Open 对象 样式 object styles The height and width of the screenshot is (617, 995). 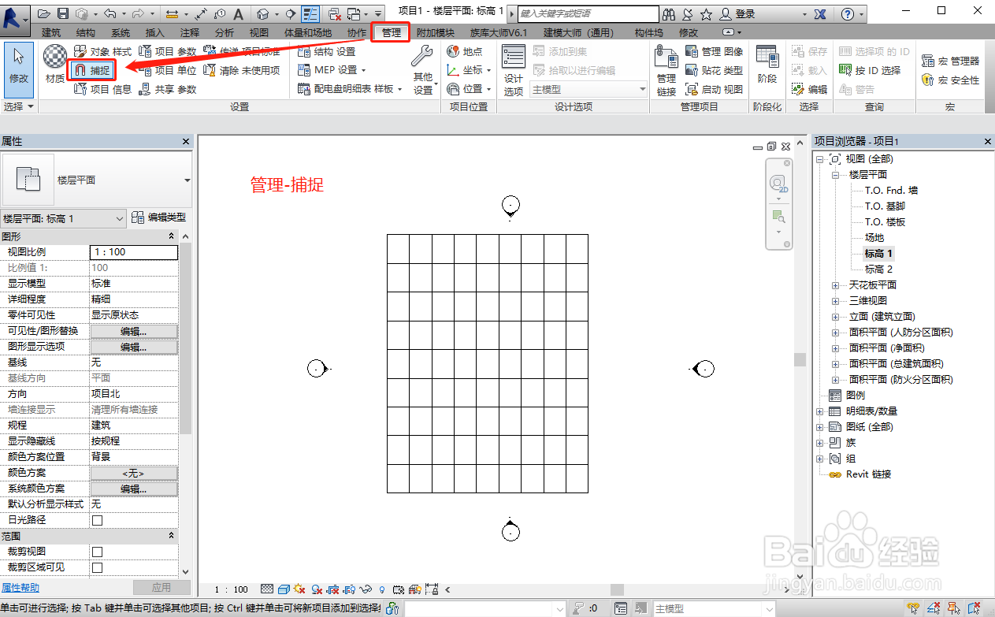point(102,51)
